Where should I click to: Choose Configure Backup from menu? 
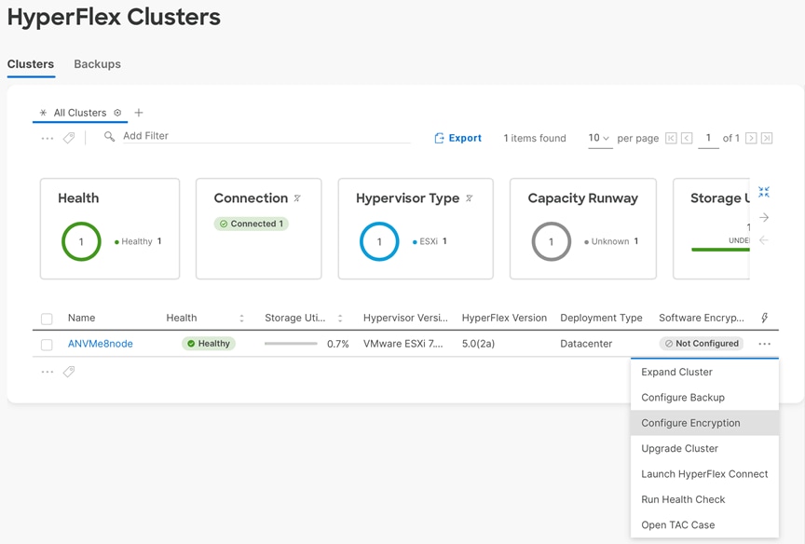(x=704, y=398)
